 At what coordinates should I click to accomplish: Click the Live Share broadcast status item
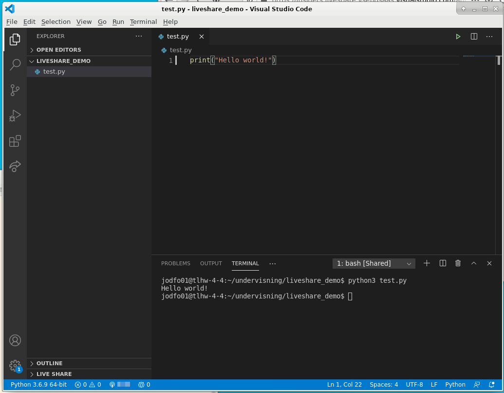pyautogui.click(x=120, y=385)
